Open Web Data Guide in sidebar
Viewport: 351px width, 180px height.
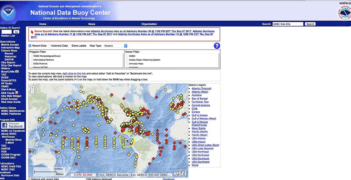[x=11, y=102]
